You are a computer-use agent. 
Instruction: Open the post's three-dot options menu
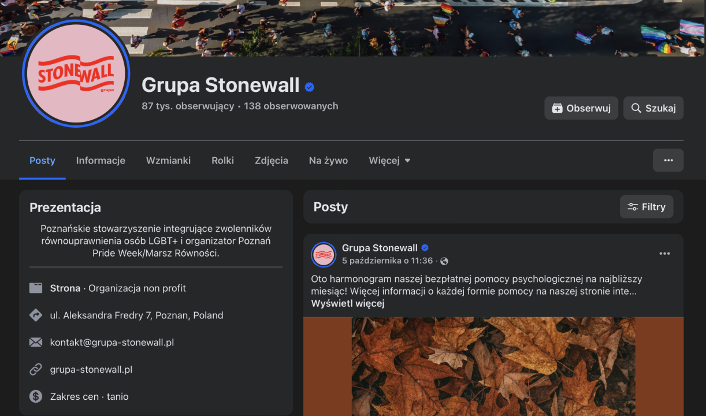pyautogui.click(x=664, y=254)
